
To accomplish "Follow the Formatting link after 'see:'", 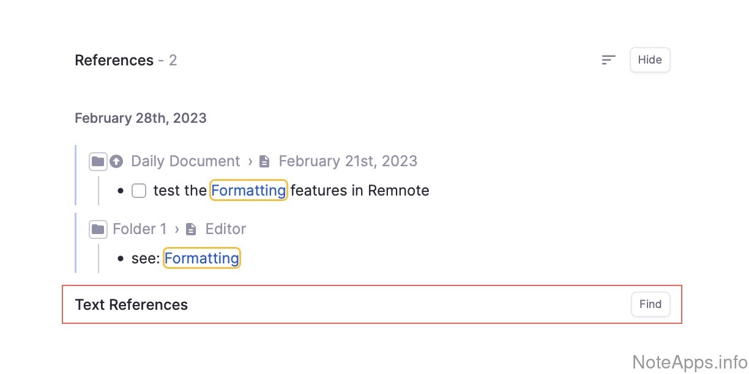I will click(202, 258).
